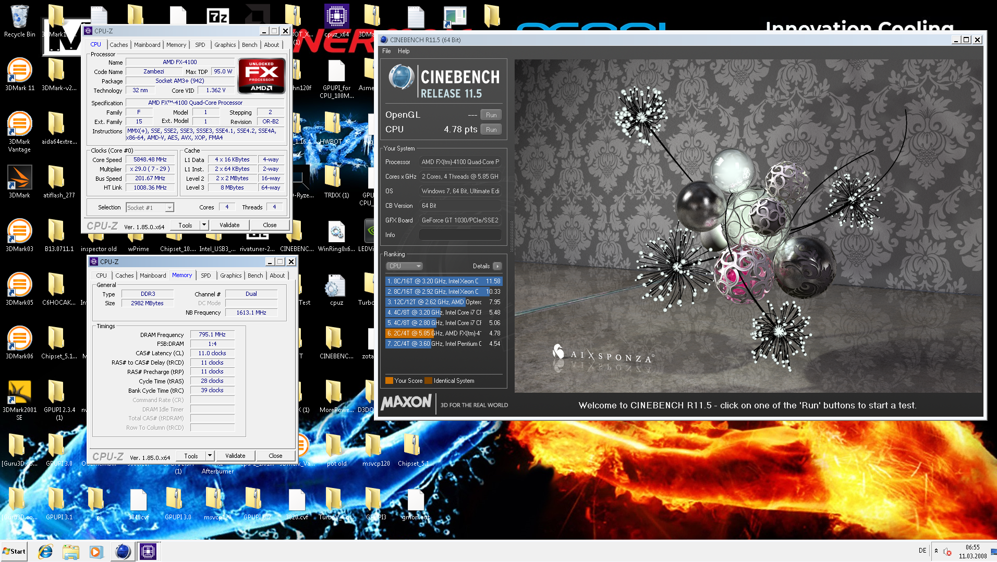997x562 pixels.
Task: Open the Cinebench File menu
Action: pos(386,51)
